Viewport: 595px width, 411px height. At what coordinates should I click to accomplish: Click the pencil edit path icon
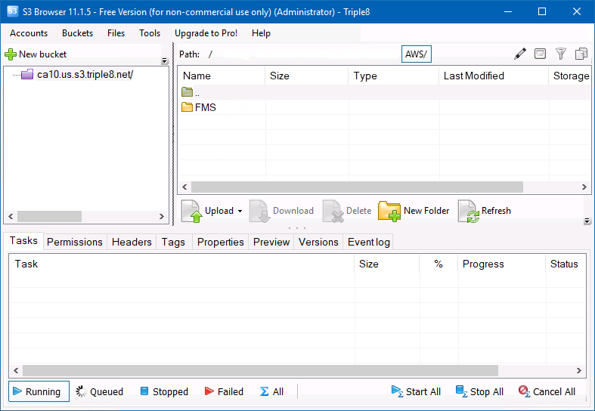click(x=520, y=54)
